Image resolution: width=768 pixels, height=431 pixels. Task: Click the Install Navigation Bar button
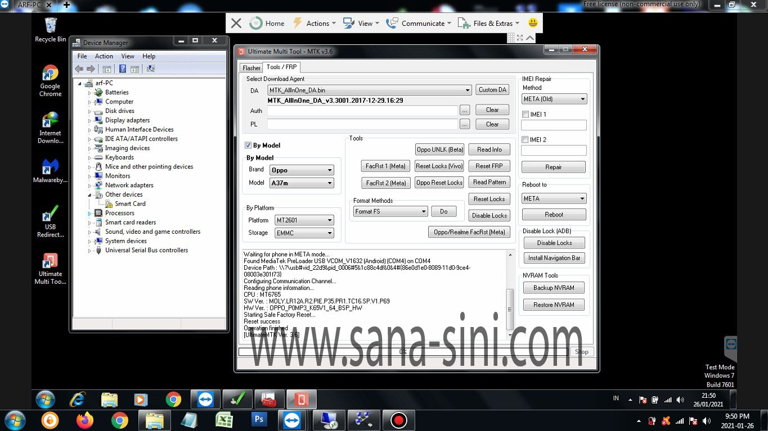554,258
